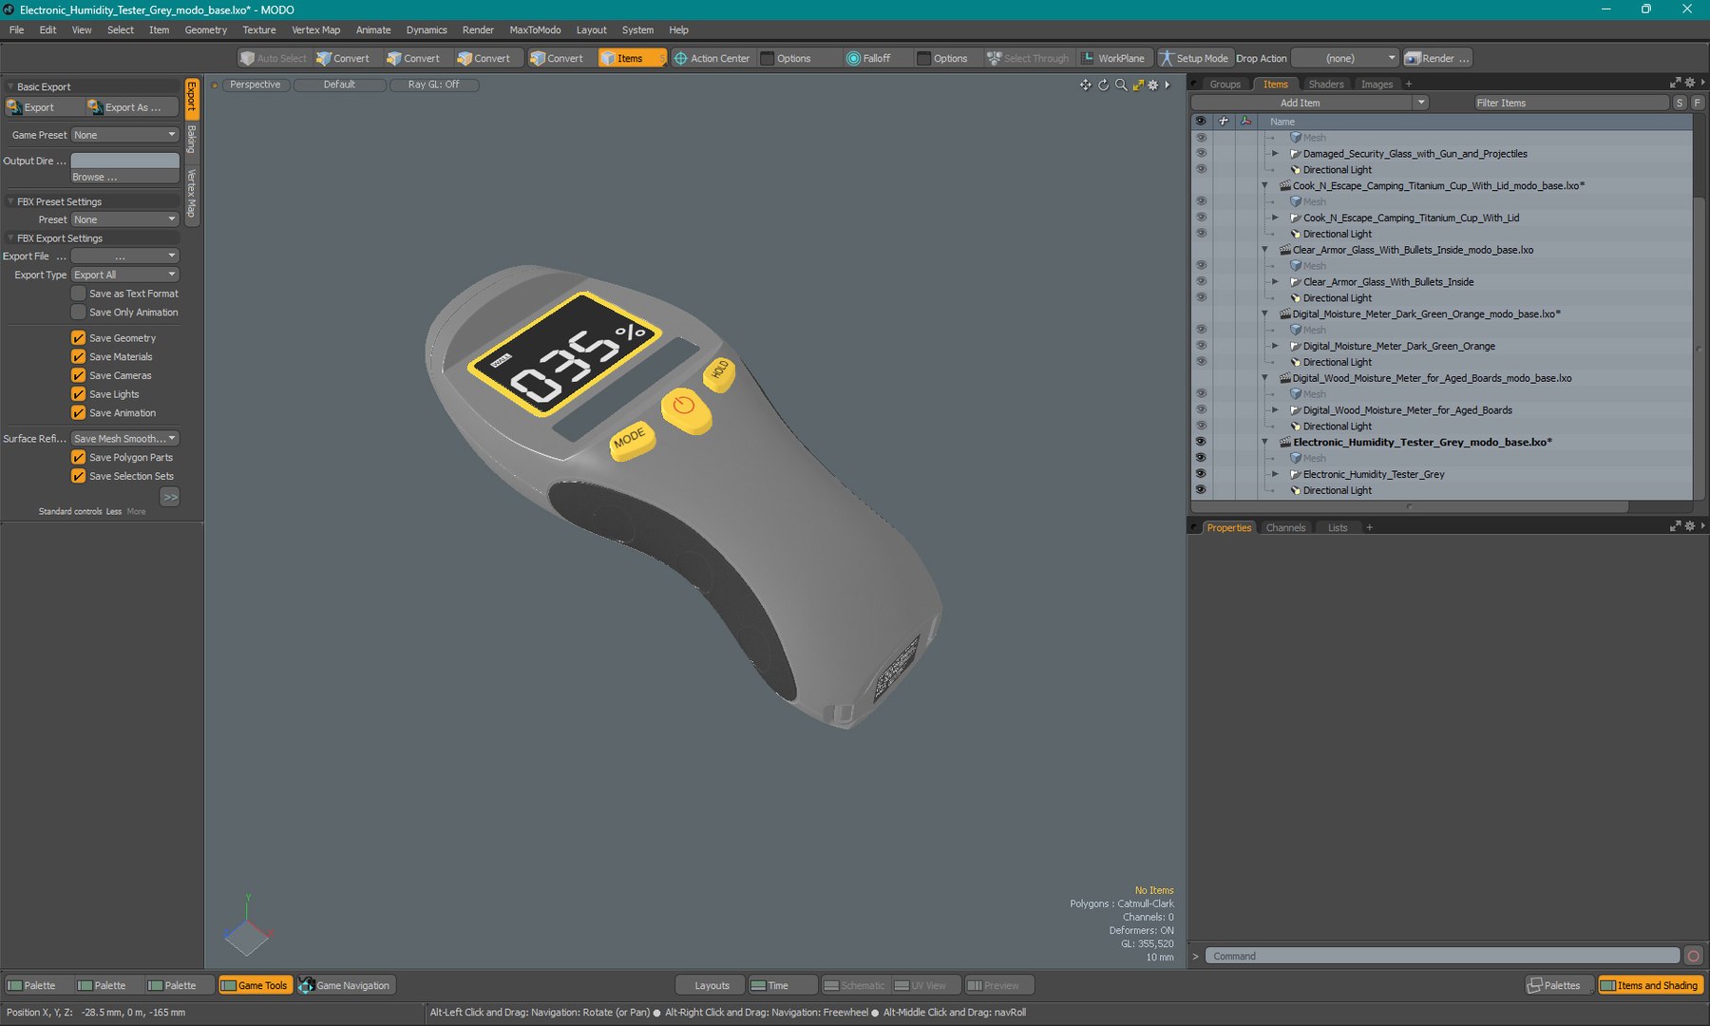Uncheck Save Lights
The width and height of the screenshot is (1710, 1026).
[79, 394]
